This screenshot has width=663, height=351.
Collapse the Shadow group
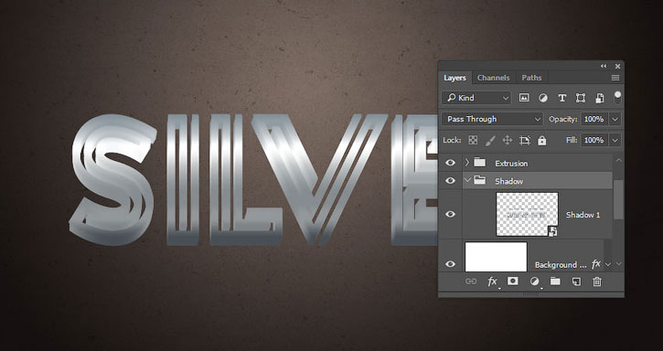[x=467, y=180]
